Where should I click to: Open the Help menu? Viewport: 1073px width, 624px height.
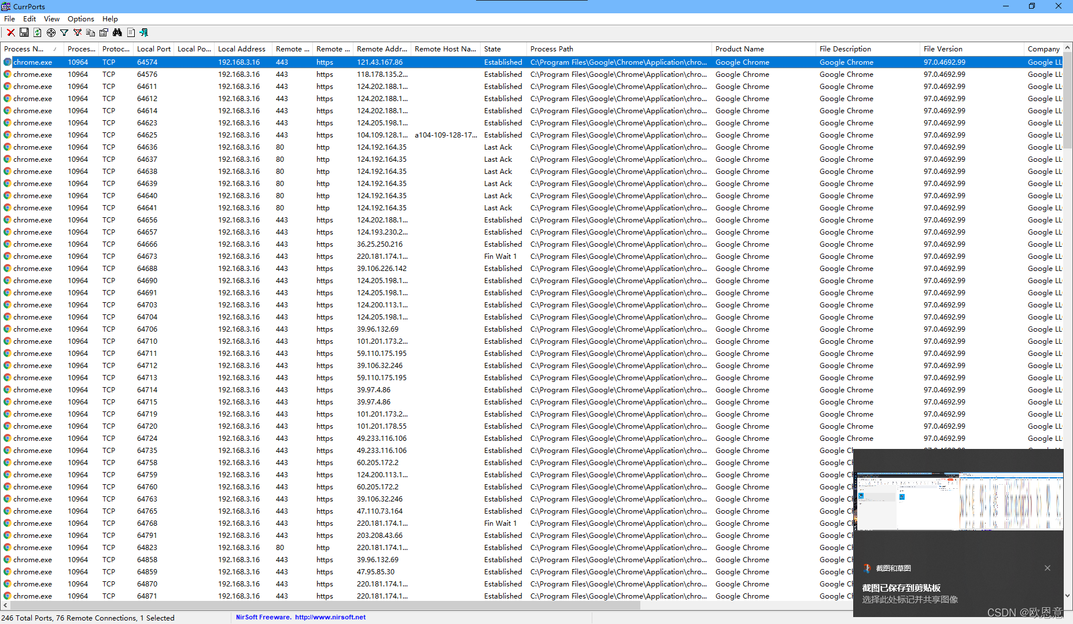[110, 19]
